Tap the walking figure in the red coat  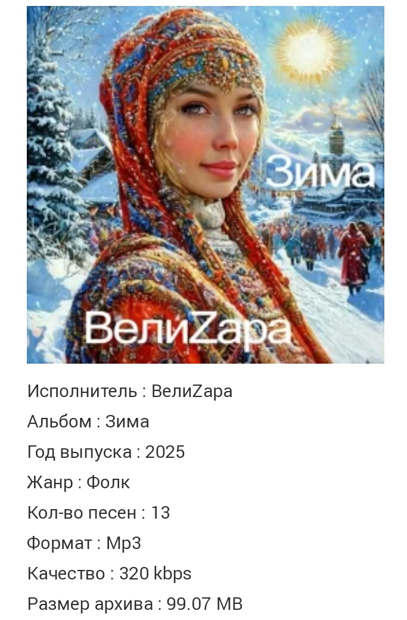[353, 258]
